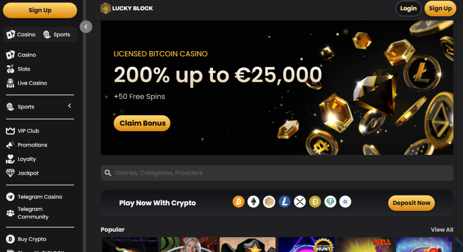463x252 pixels.
Task: Switch to the Casino tab
Action: pos(21,34)
